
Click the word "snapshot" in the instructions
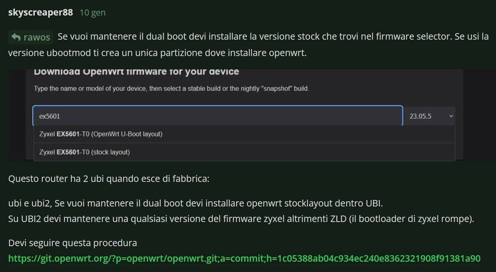(276, 89)
